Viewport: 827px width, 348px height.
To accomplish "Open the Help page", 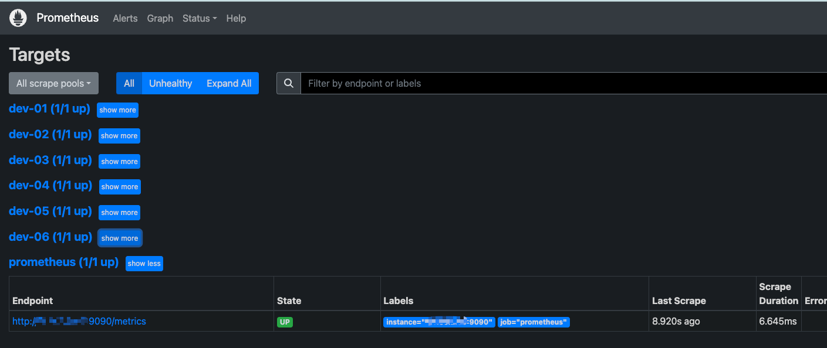I will 236,18.
